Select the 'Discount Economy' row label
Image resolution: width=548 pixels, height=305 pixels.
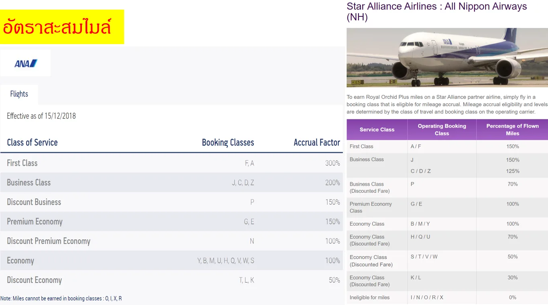click(35, 280)
